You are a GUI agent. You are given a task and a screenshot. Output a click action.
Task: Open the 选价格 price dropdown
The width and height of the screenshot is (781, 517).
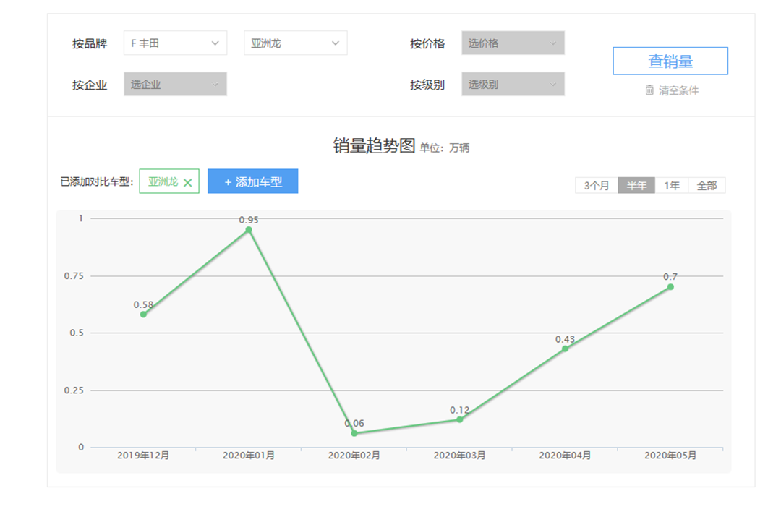[x=513, y=43]
